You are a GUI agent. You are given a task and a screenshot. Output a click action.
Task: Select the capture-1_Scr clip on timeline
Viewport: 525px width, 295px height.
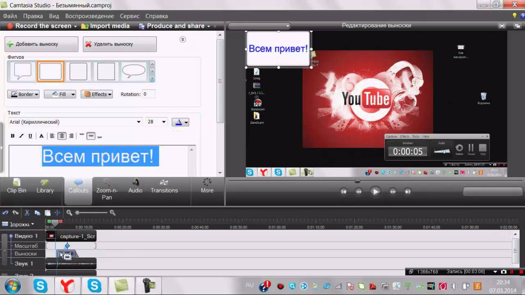[71, 236]
